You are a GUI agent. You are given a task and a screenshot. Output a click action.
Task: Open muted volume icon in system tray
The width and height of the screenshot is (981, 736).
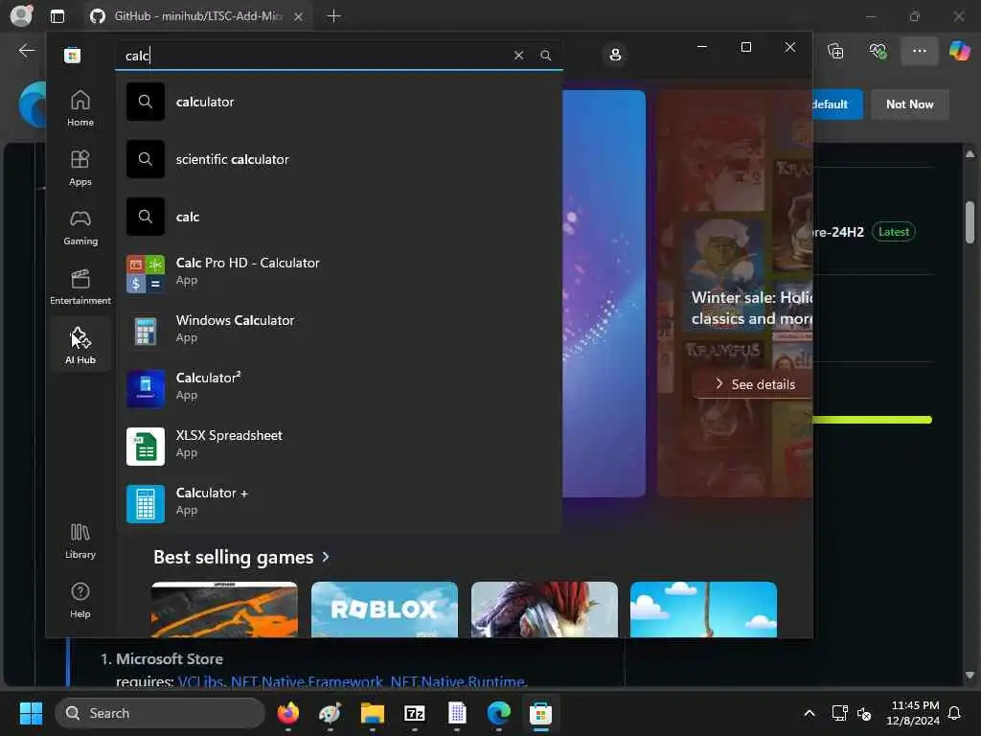click(x=864, y=713)
